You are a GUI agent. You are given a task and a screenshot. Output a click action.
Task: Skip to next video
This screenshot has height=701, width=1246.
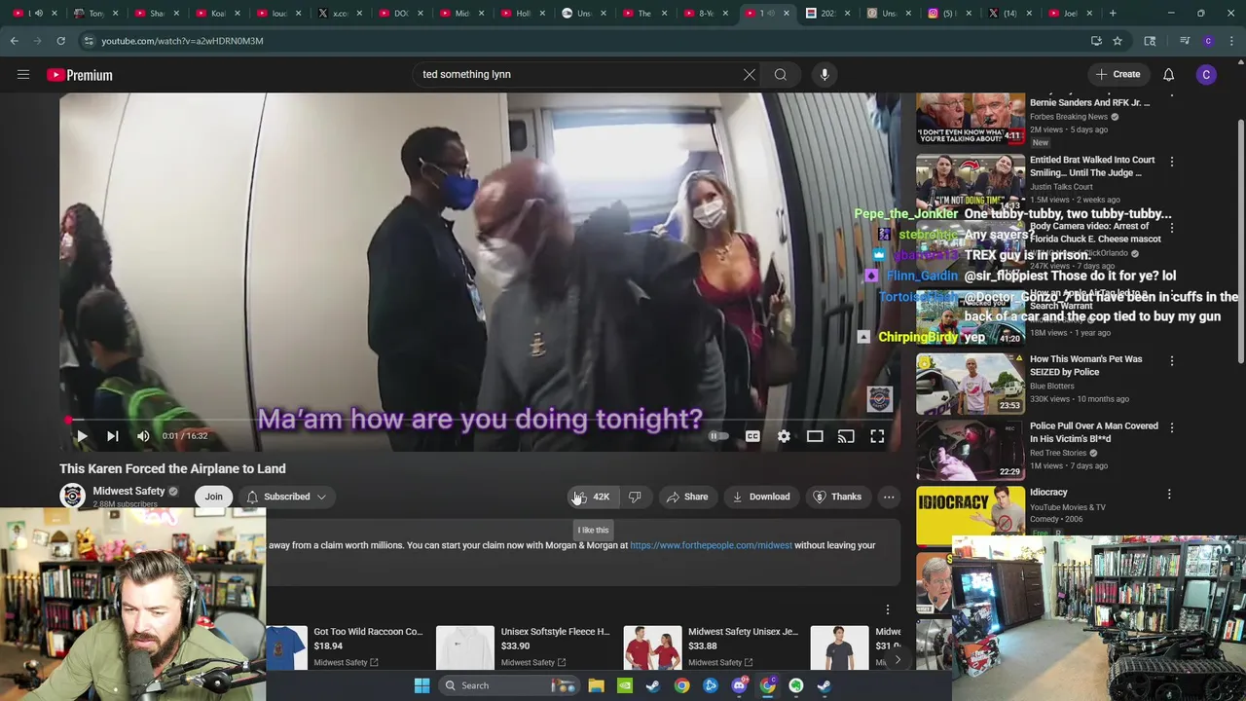click(112, 436)
